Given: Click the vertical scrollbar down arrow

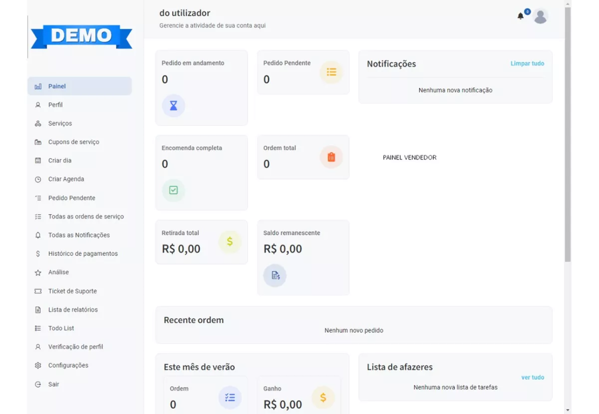Looking at the screenshot, I should 567,410.
